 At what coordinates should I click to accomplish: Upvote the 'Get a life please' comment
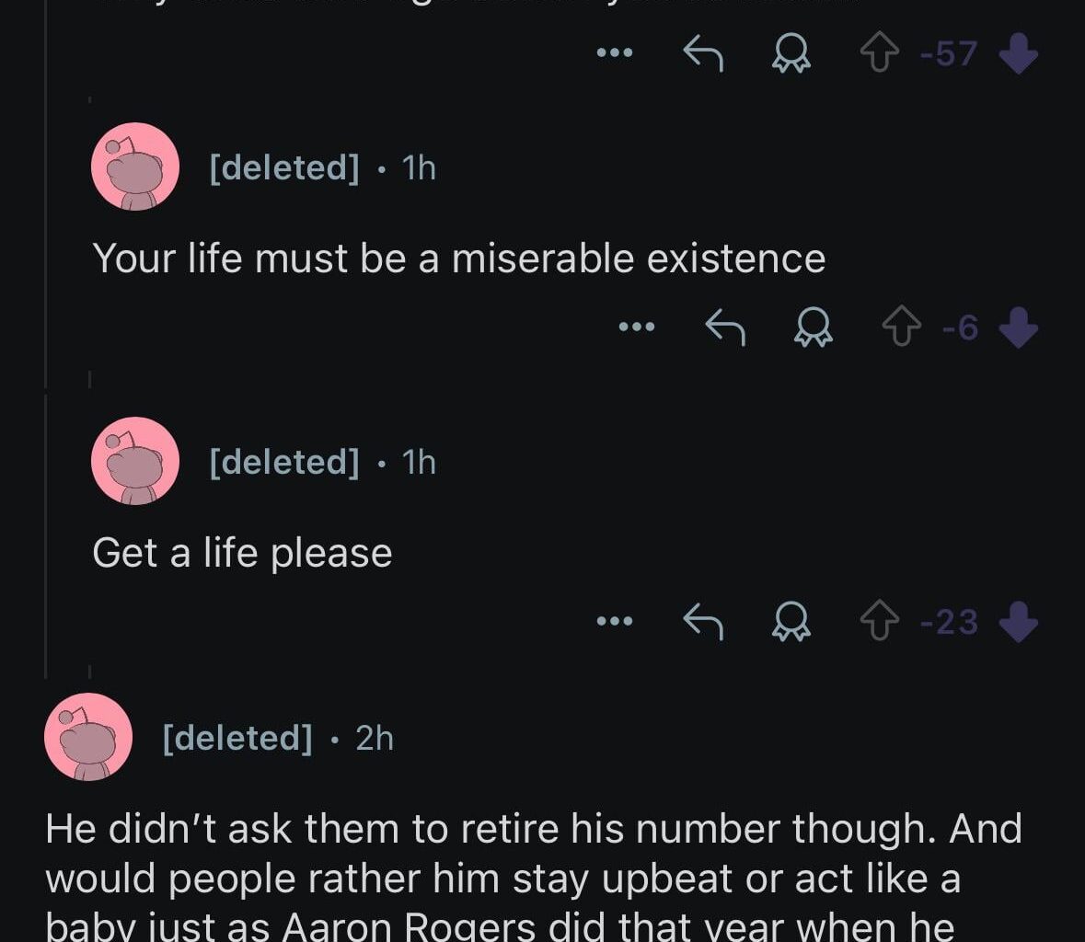(x=879, y=622)
